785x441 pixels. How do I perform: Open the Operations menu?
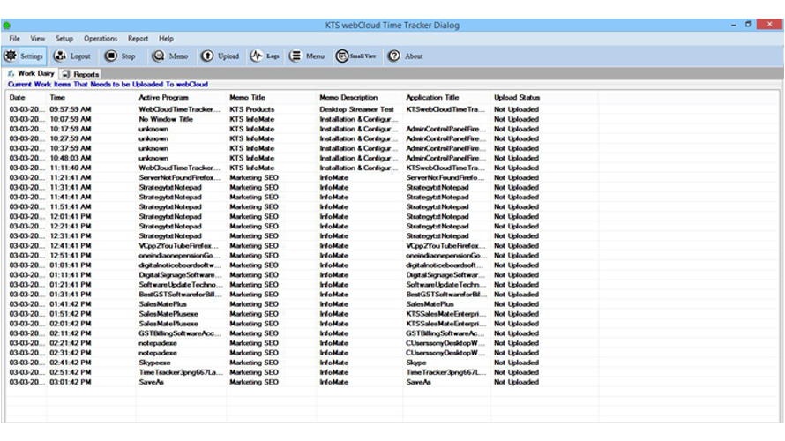tap(101, 39)
